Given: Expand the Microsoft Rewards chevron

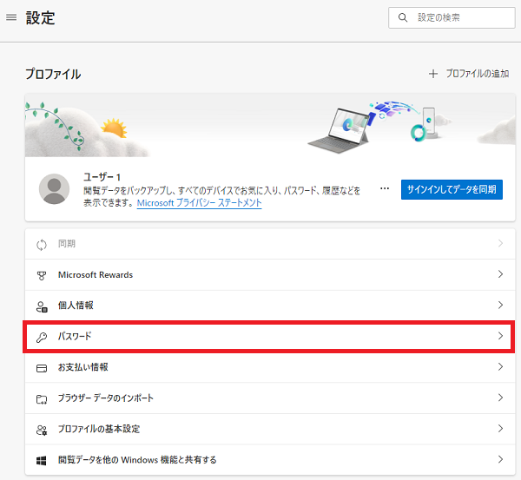Looking at the screenshot, I should pyautogui.click(x=500, y=274).
